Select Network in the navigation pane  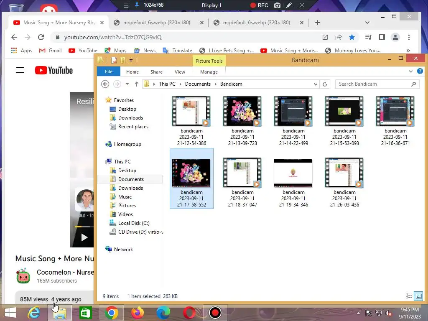123,250
